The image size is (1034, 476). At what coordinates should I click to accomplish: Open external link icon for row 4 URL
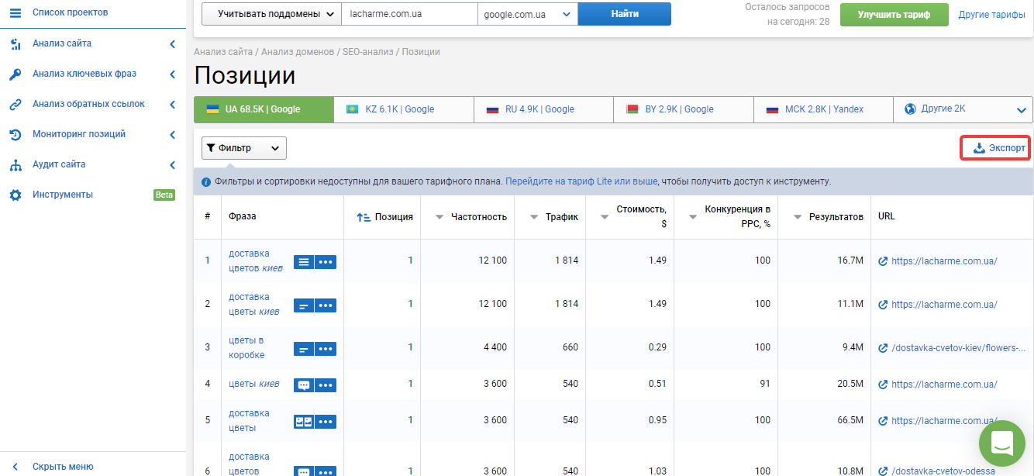pyautogui.click(x=883, y=385)
